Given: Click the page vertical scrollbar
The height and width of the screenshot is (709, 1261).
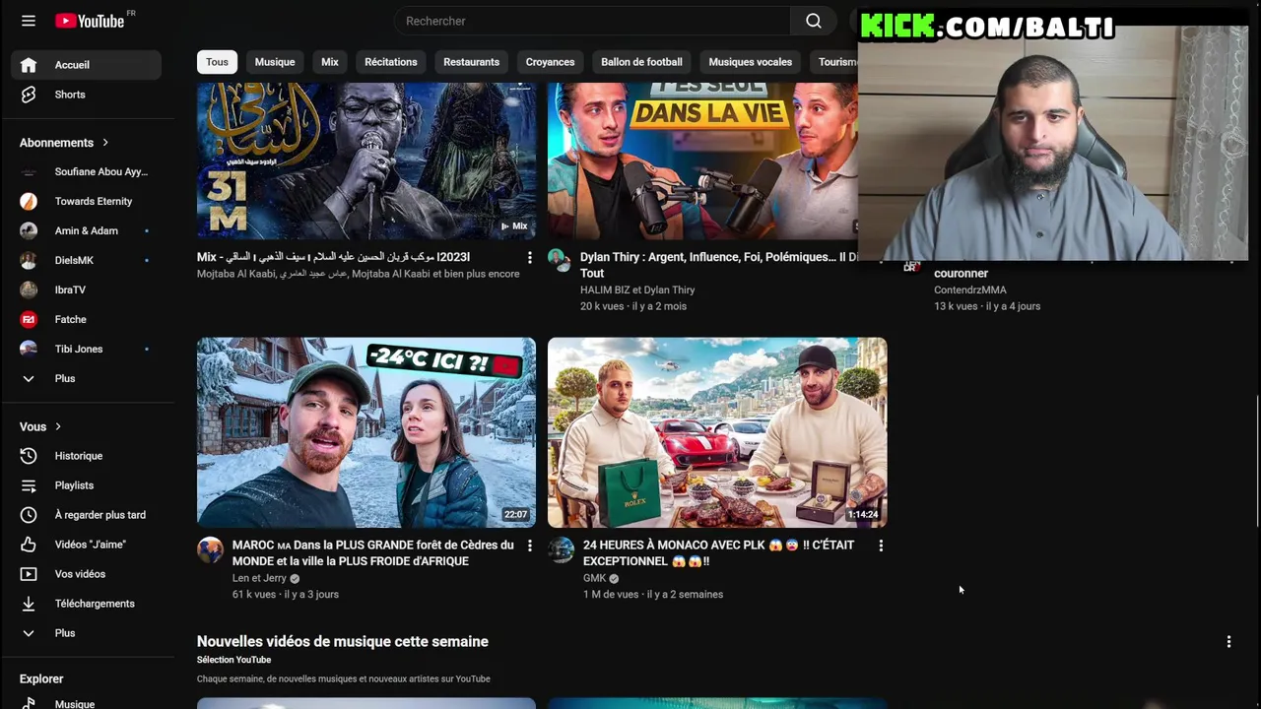Looking at the screenshot, I should [x=1256, y=463].
